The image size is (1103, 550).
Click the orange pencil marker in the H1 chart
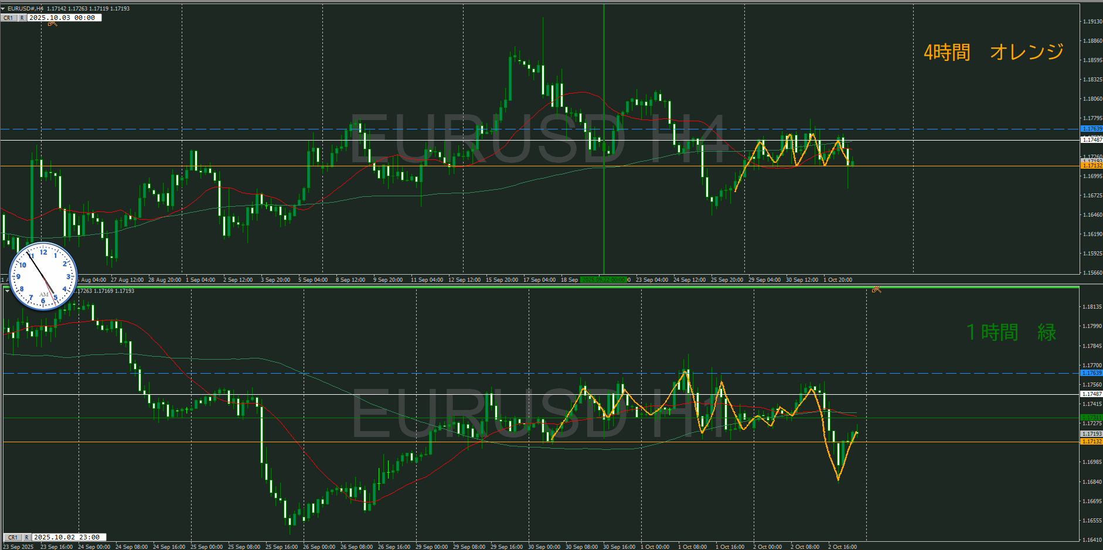point(876,289)
